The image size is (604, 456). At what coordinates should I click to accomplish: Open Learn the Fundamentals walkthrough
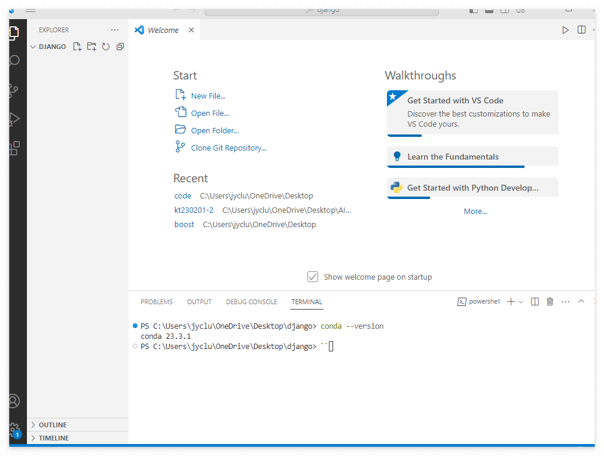coord(472,157)
